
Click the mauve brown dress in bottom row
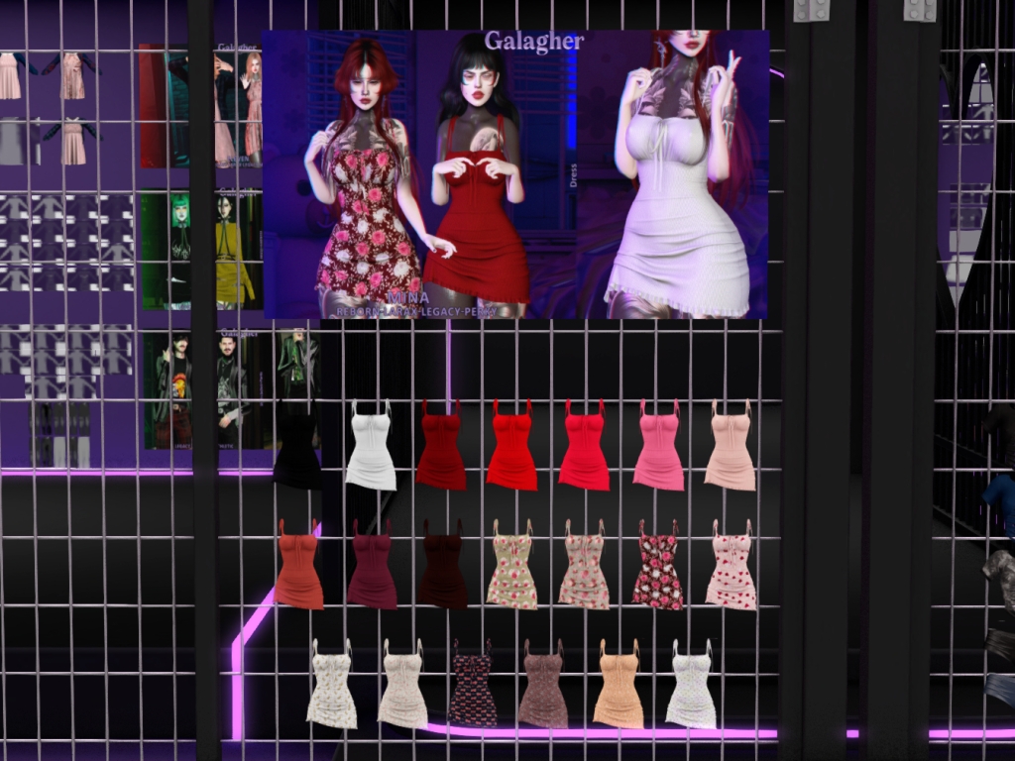(x=543, y=689)
